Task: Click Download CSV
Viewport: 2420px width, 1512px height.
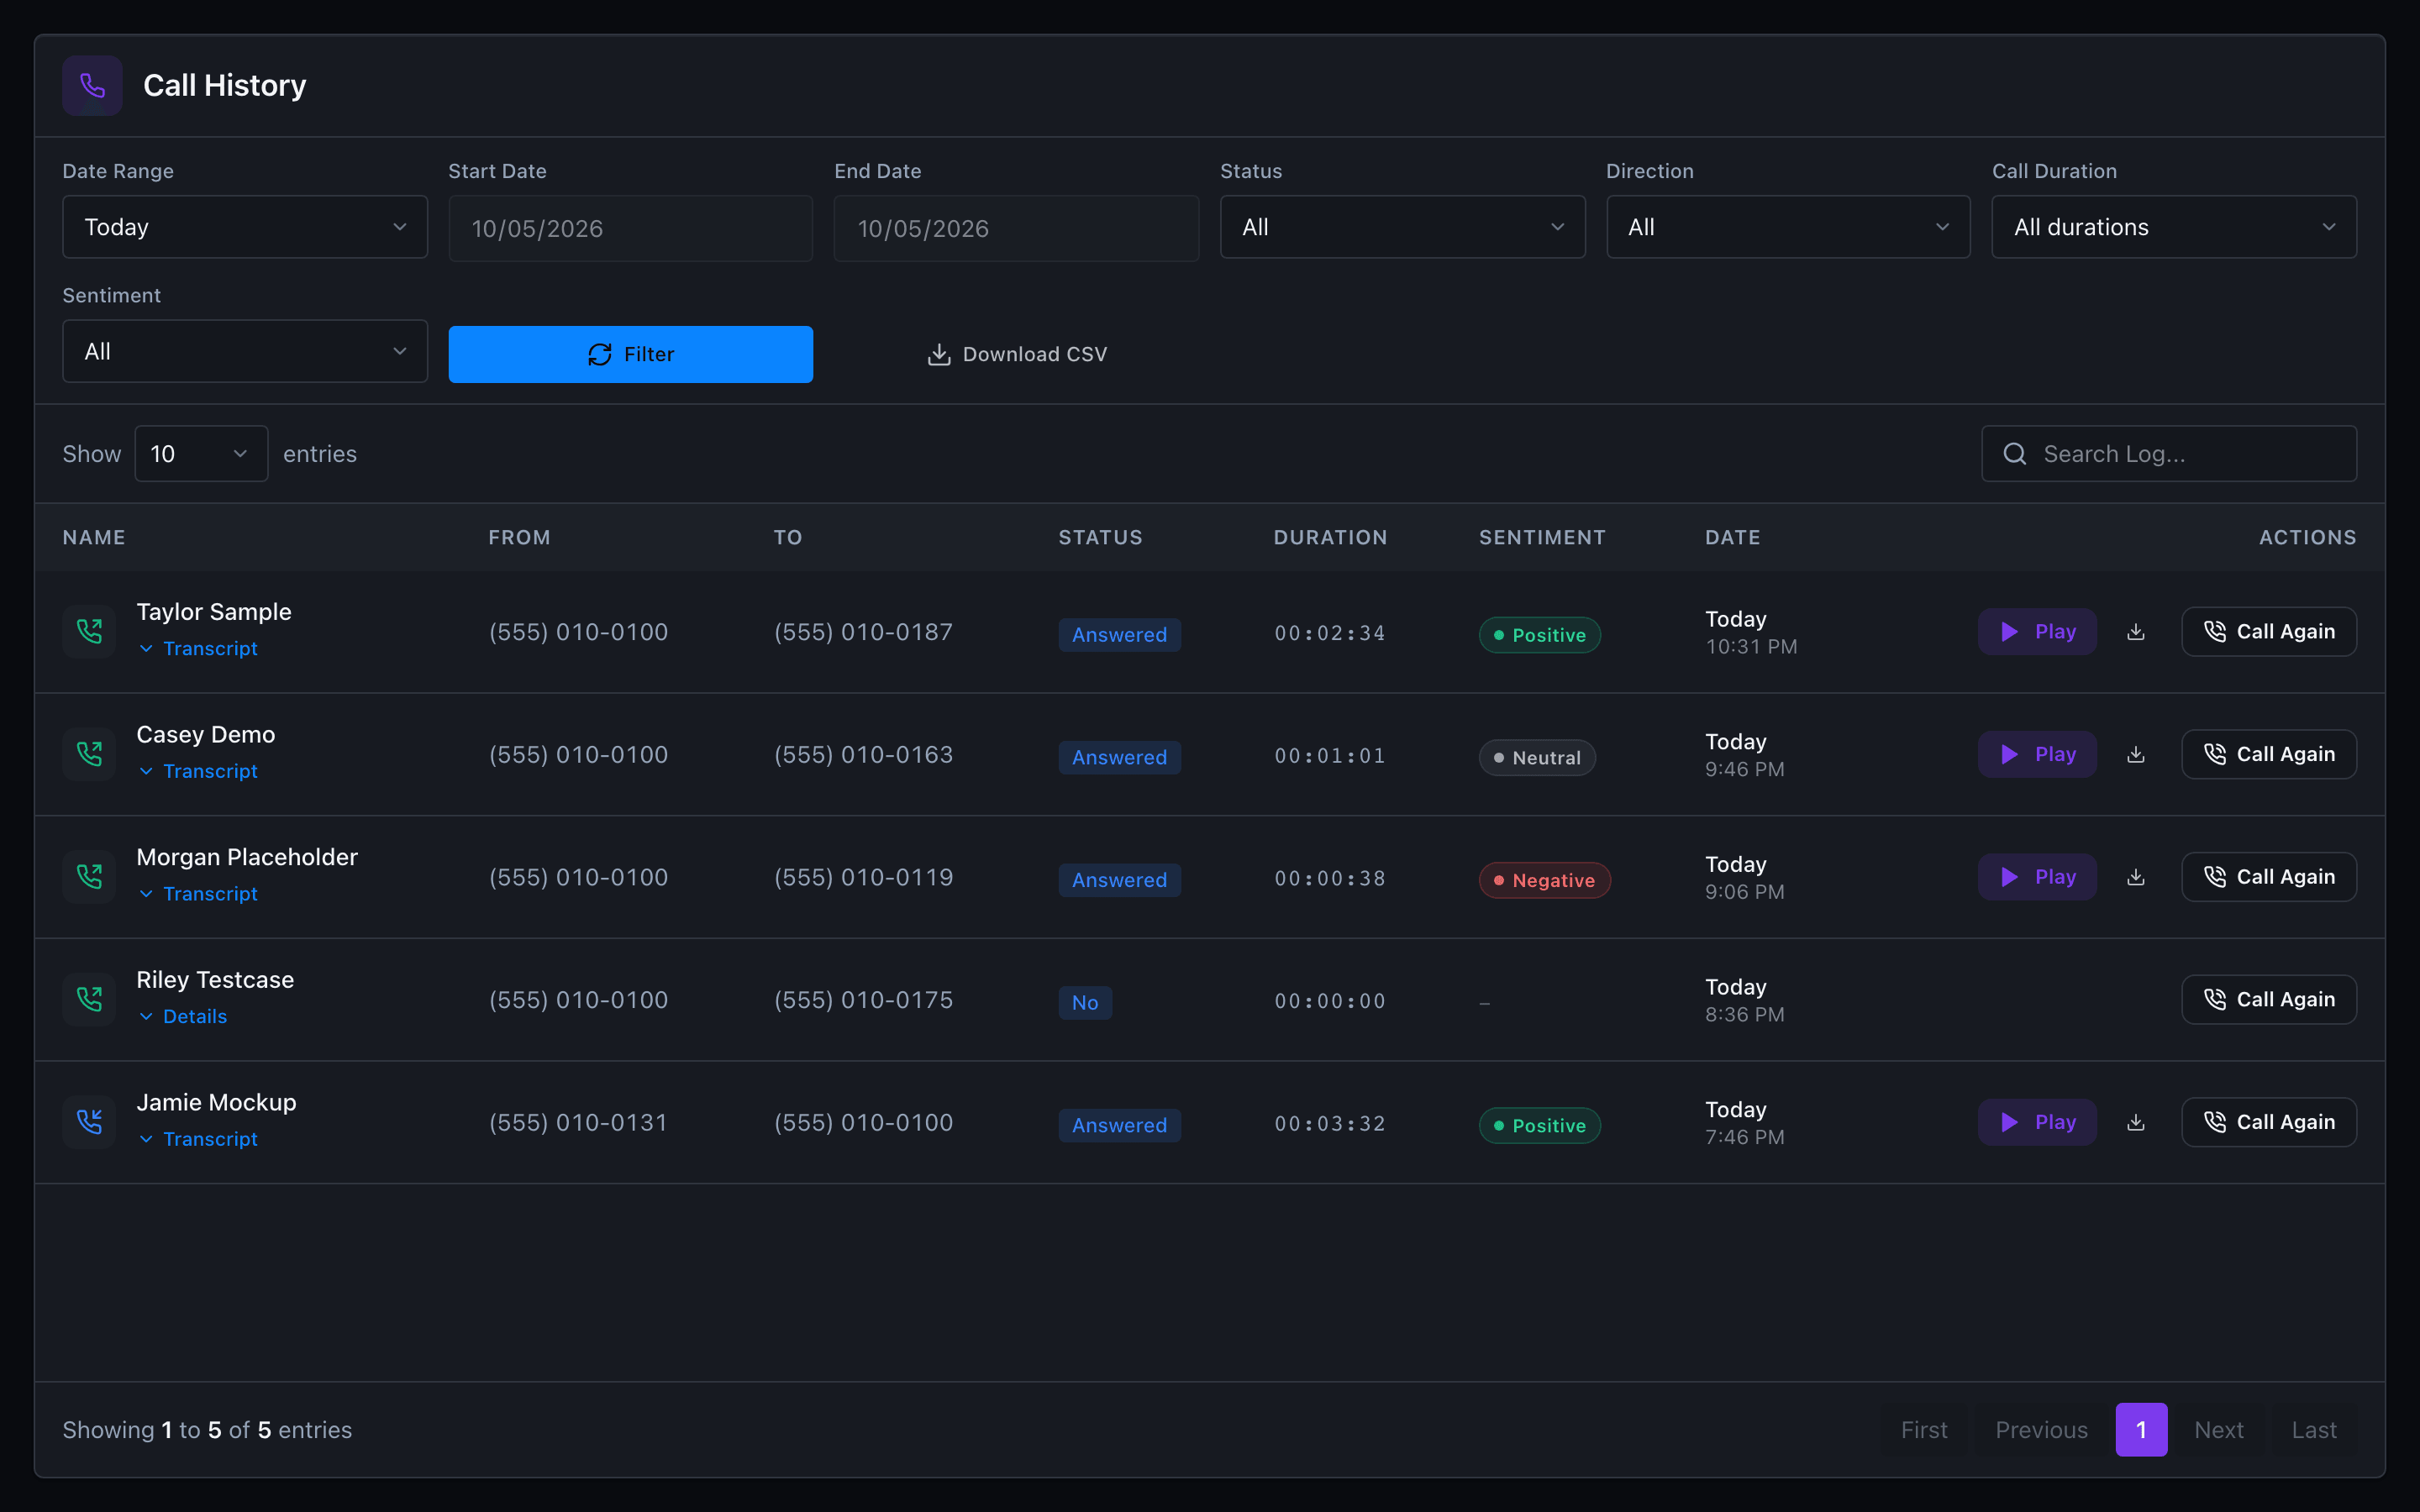Action: coord(1017,354)
